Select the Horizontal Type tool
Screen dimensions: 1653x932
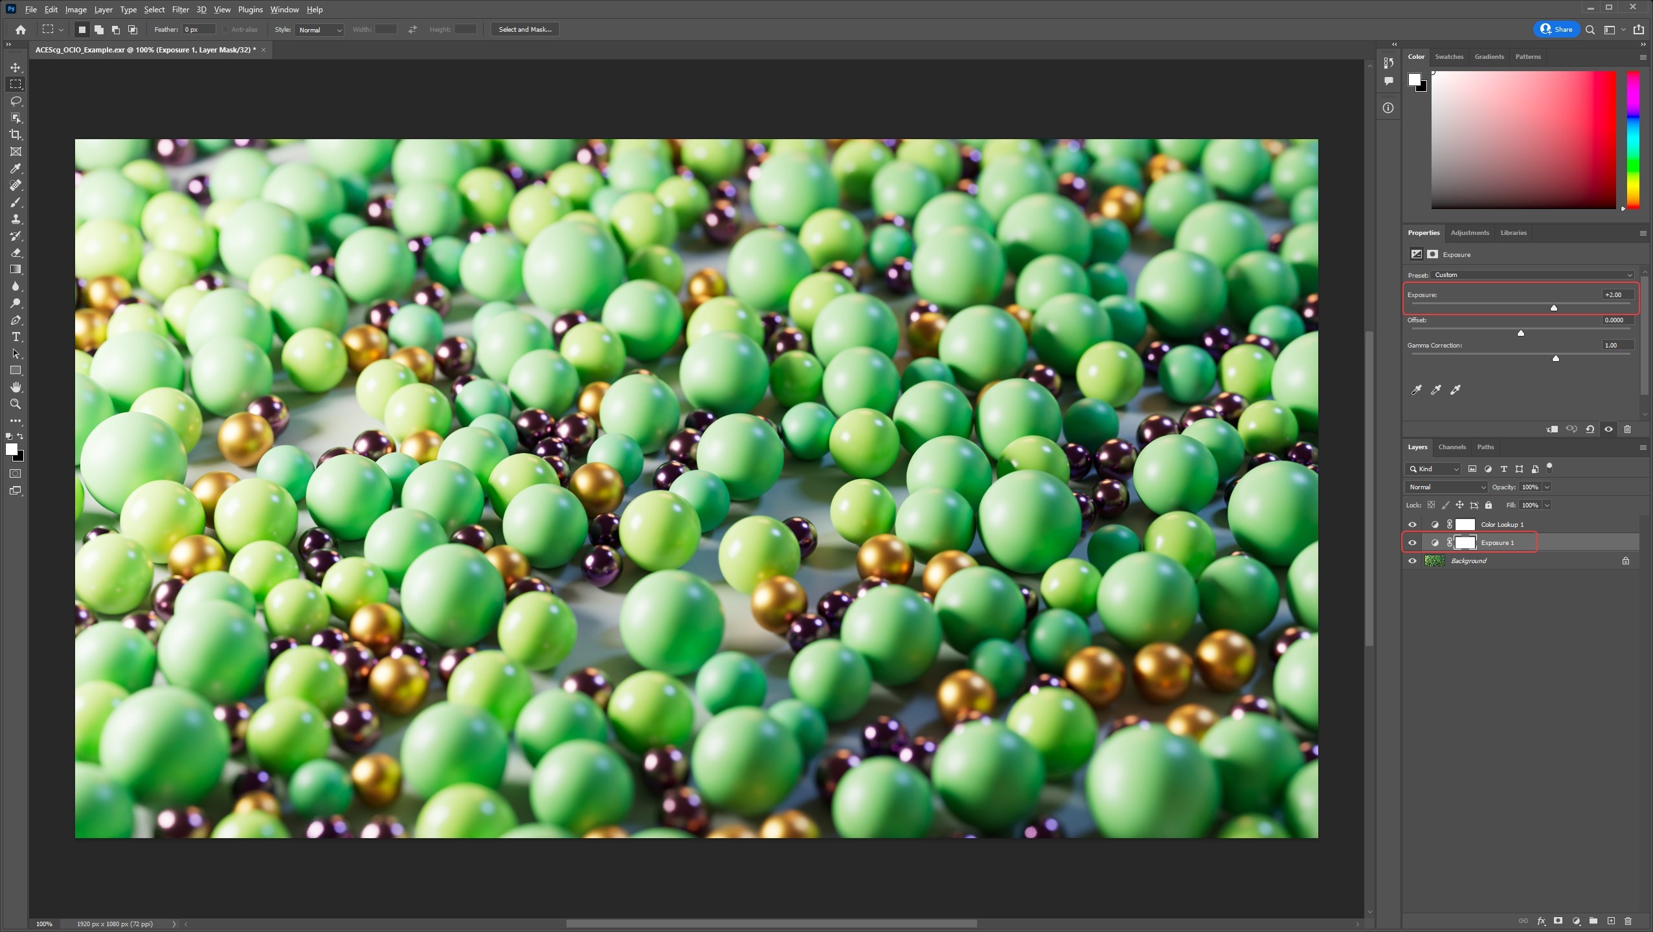point(16,337)
